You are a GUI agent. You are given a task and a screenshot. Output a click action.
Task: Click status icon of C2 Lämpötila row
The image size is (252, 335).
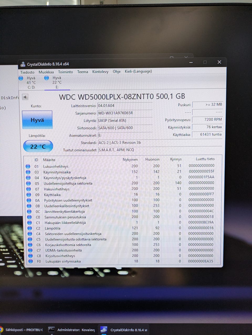pyautogui.click(x=30, y=228)
